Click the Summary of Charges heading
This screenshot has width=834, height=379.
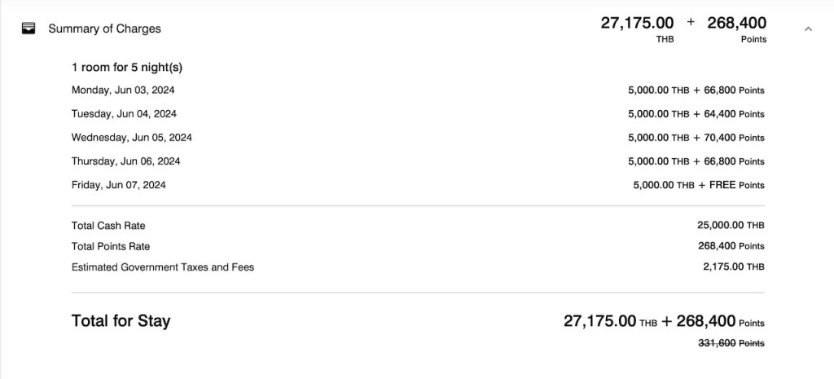[104, 29]
